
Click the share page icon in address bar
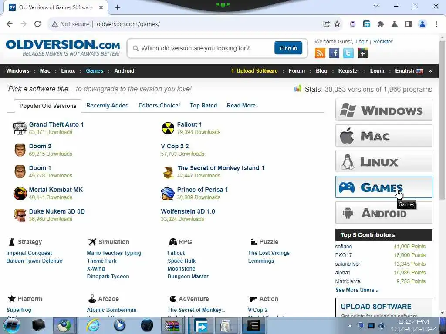coord(326,24)
